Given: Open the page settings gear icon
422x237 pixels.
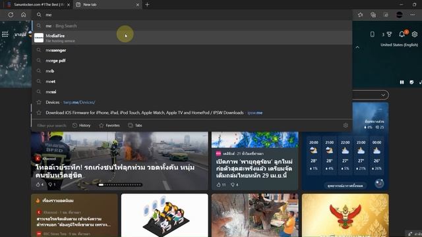Looking at the screenshot, I should (x=415, y=34).
